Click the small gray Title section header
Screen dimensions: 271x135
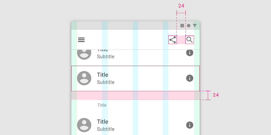tap(102, 105)
